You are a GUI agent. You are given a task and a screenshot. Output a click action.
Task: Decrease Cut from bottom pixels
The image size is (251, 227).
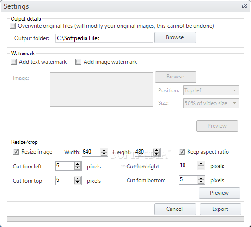click(201, 182)
